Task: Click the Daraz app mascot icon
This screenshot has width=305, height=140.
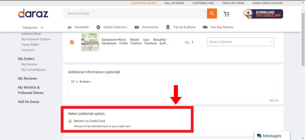Action: (248, 14)
